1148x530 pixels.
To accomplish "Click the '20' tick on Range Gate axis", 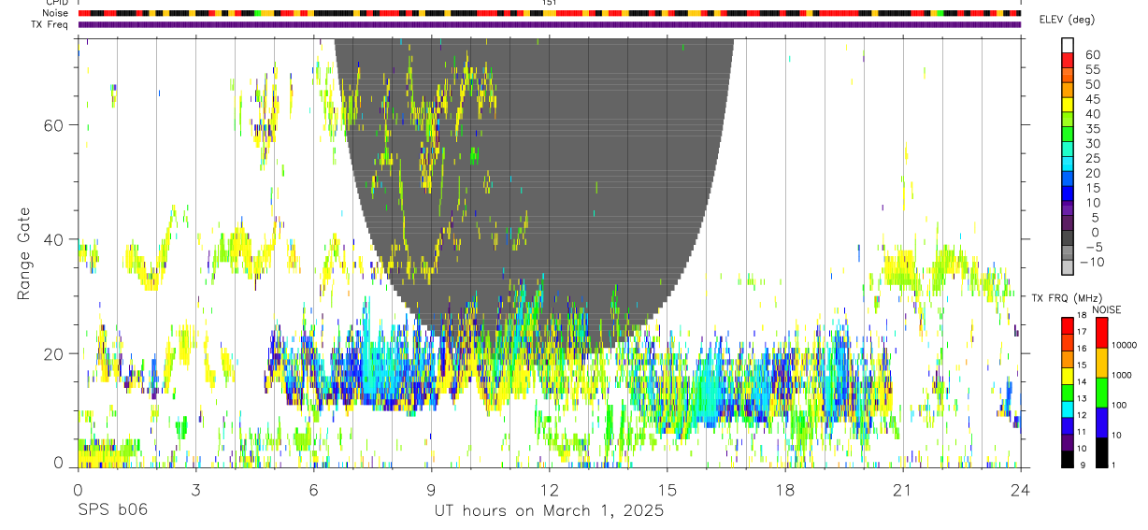I will [53, 353].
